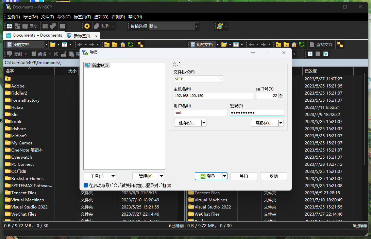Select 新建站点 in the site list
This screenshot has height=239, width=371.
(x=97, y=65)
